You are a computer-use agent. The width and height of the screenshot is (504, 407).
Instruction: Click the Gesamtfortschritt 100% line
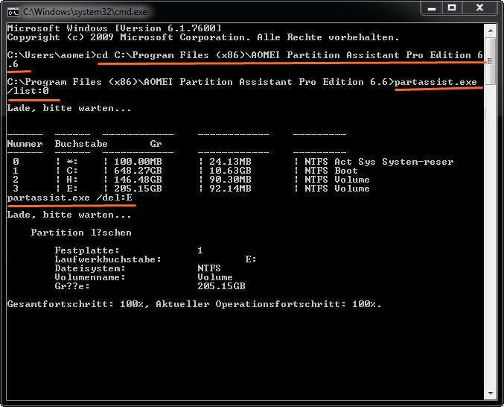194,304
